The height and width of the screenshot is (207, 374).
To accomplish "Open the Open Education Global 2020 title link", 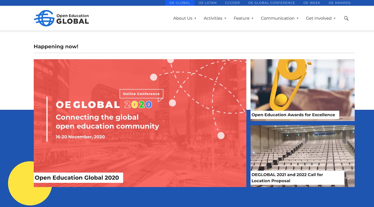I will click(x=77, y=177).
